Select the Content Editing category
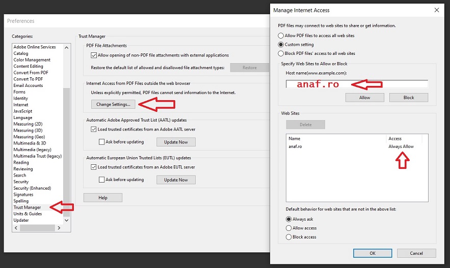 pyautogui.click(x=28, y=66)
